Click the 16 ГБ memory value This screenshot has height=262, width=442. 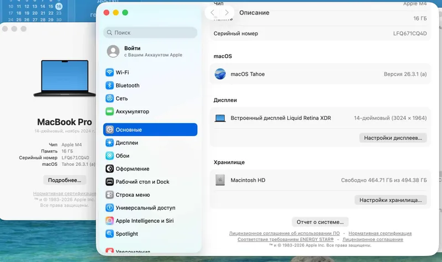coord(420,18)
